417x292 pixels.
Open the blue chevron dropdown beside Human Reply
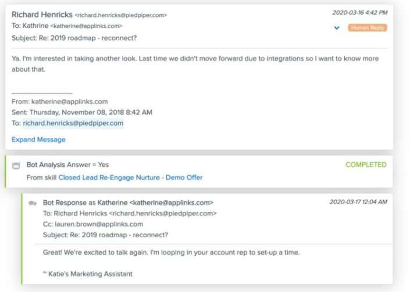(336, 28)
